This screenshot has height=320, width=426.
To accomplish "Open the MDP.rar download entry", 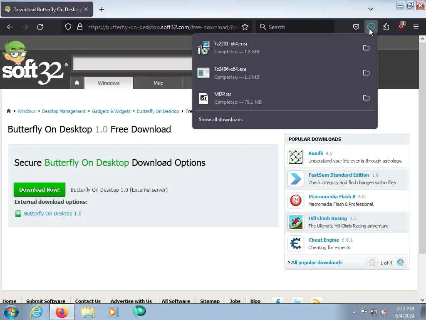I will pyautogui.click(x=277, y=98).
